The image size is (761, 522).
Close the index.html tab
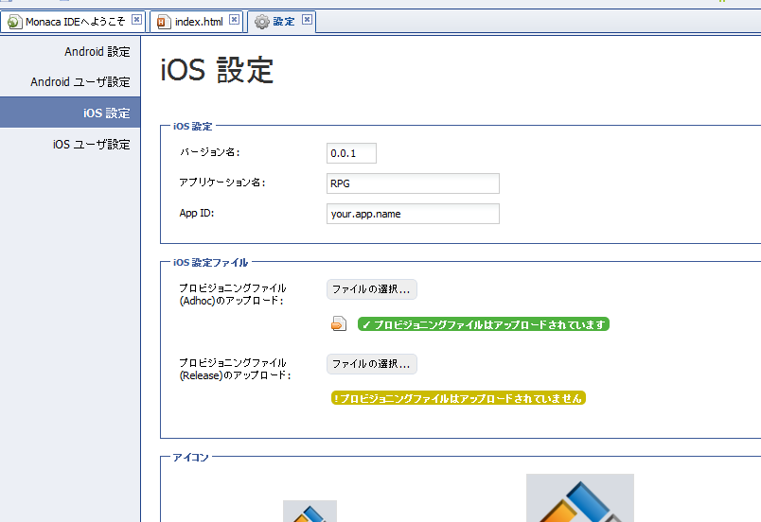click(234, 20)
